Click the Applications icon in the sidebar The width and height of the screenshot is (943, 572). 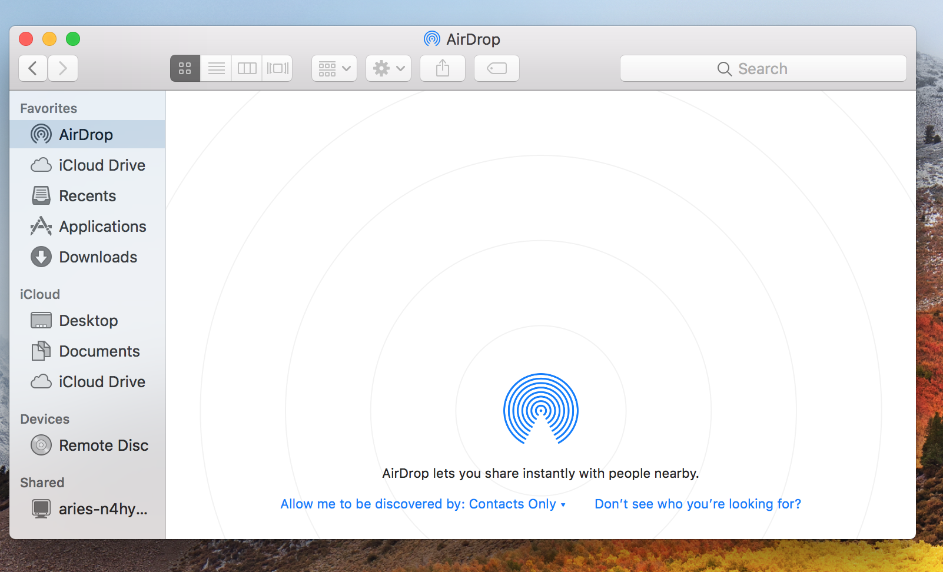(41, 226)
